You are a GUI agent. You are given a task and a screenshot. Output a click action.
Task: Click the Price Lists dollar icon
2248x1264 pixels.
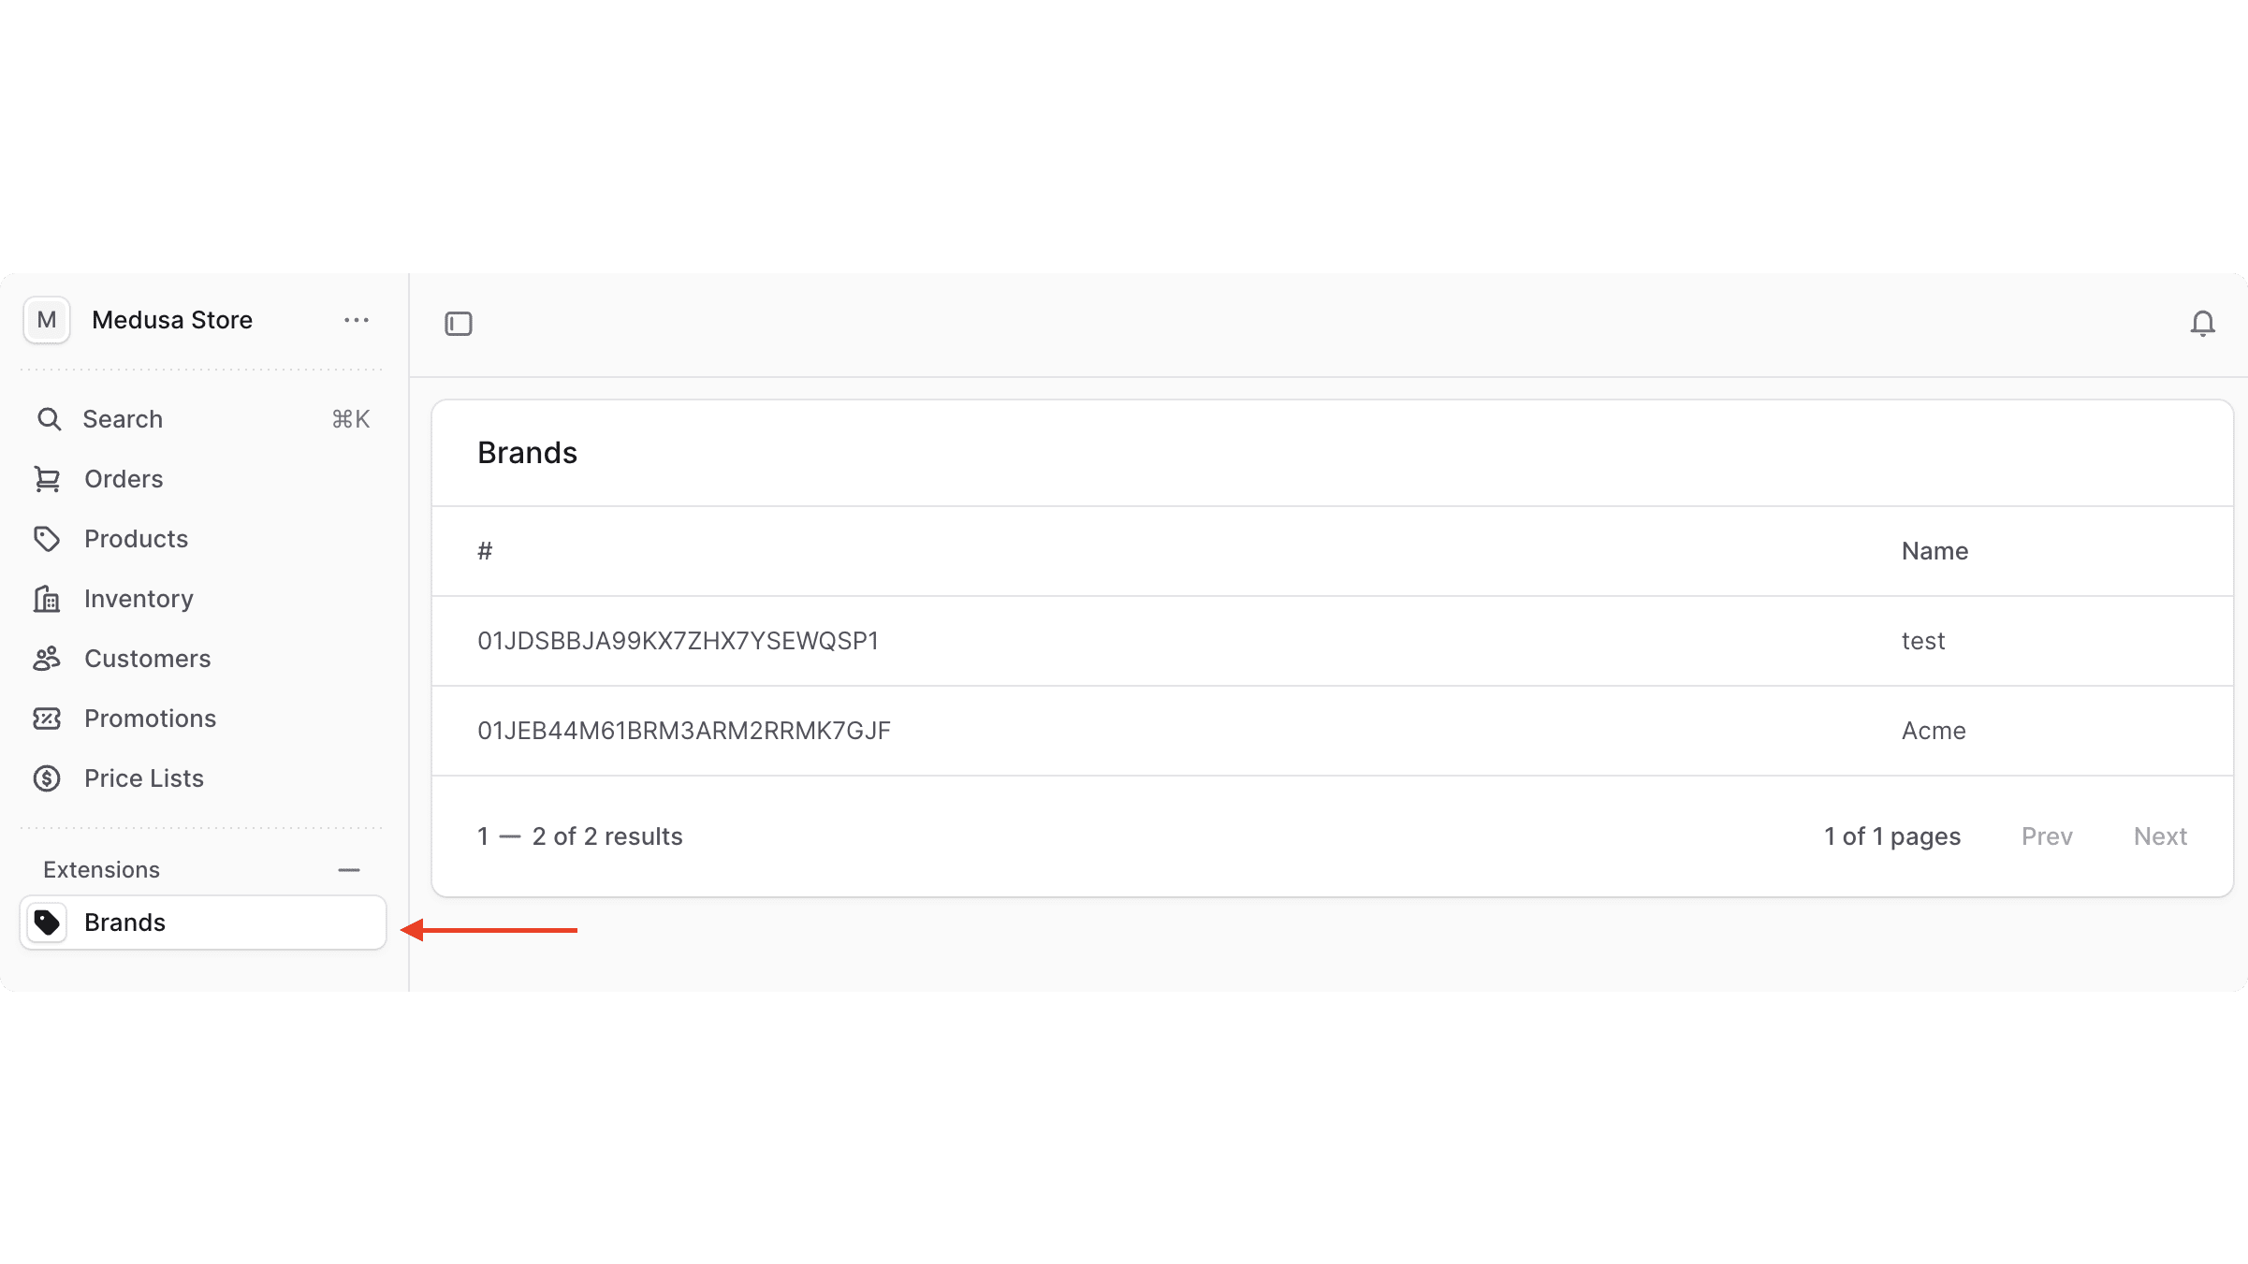(x=48, y=777)
